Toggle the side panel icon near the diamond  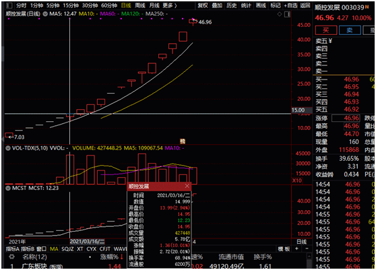pyautogui.click(x=287, y=14)
